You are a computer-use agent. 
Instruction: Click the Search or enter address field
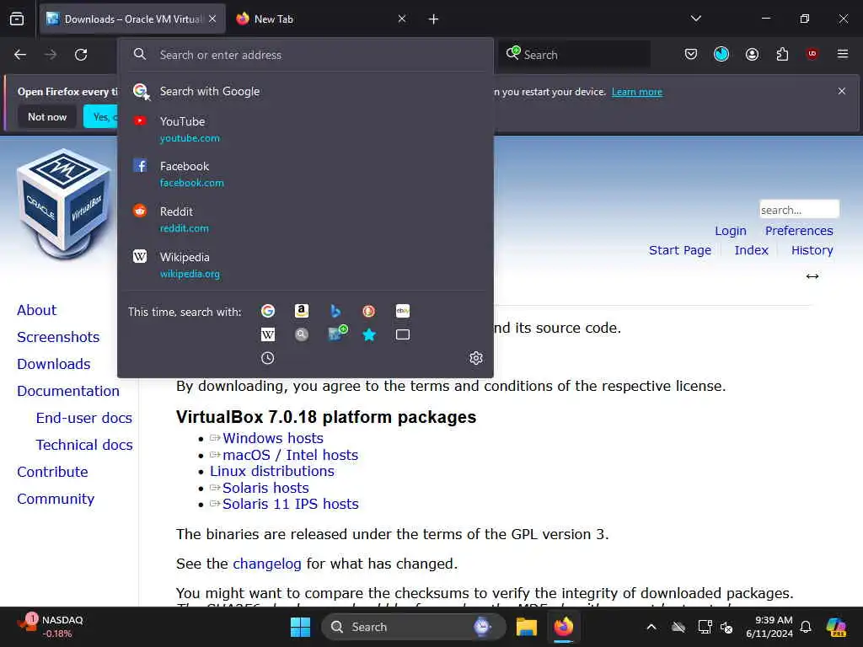coord(305,55)
